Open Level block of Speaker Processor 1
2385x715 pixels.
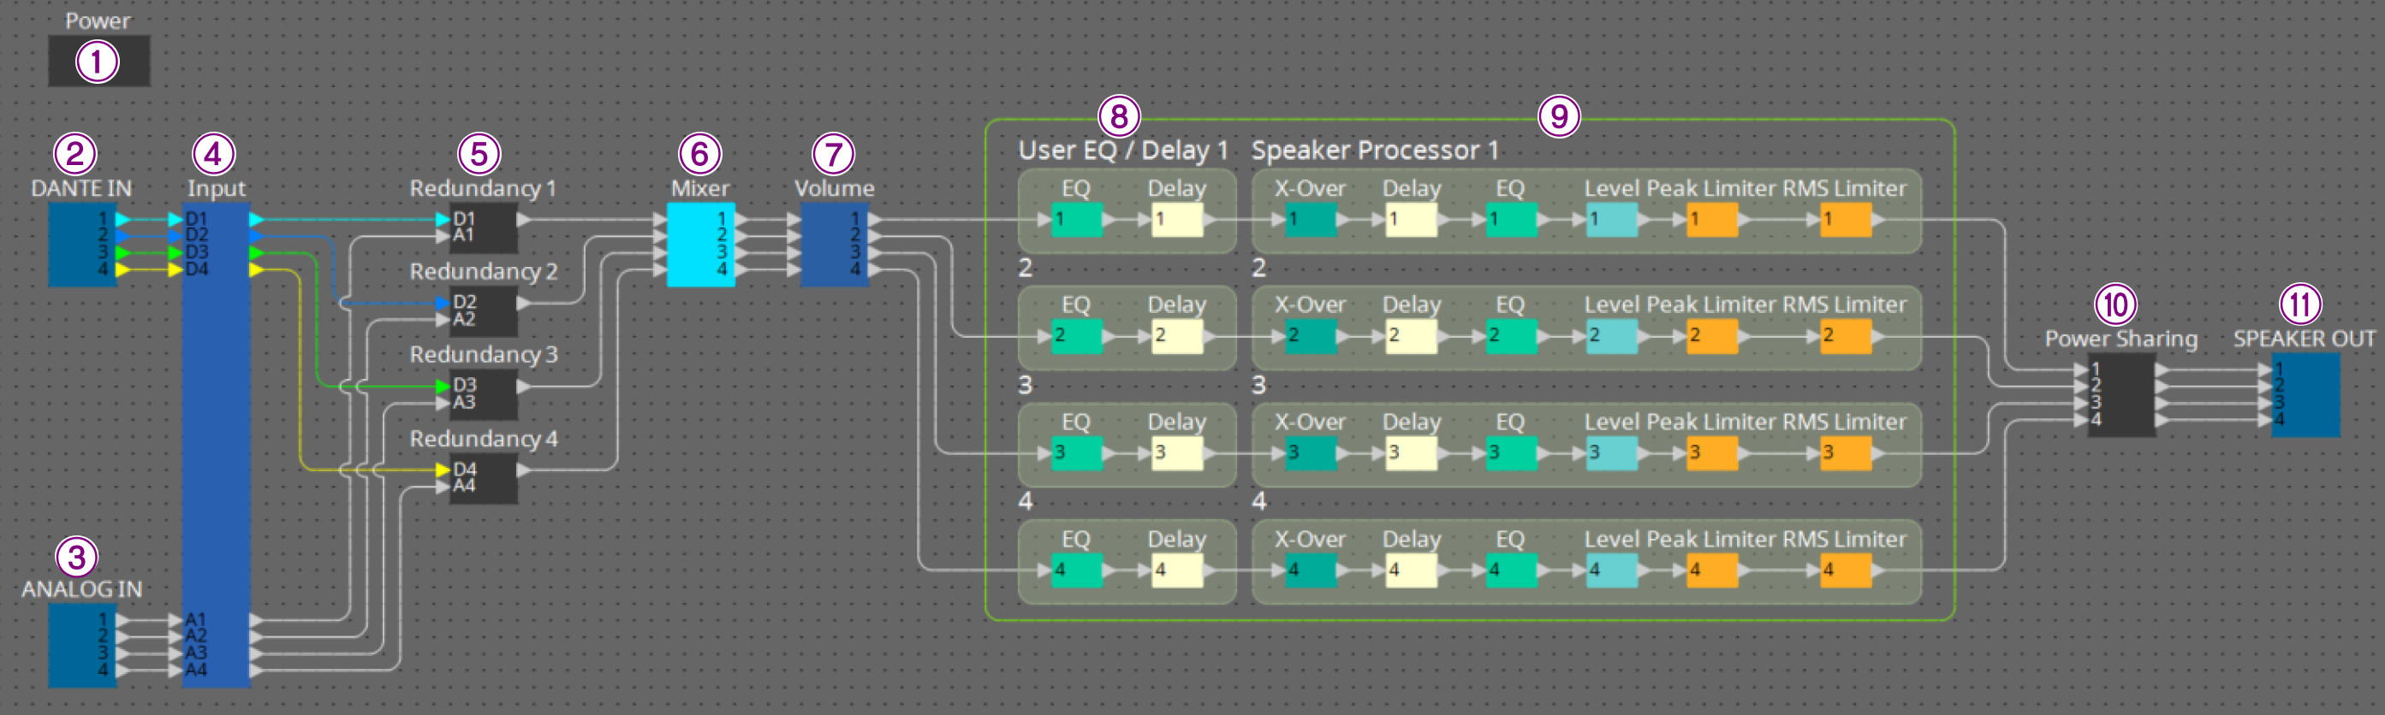pos(1611,220)
